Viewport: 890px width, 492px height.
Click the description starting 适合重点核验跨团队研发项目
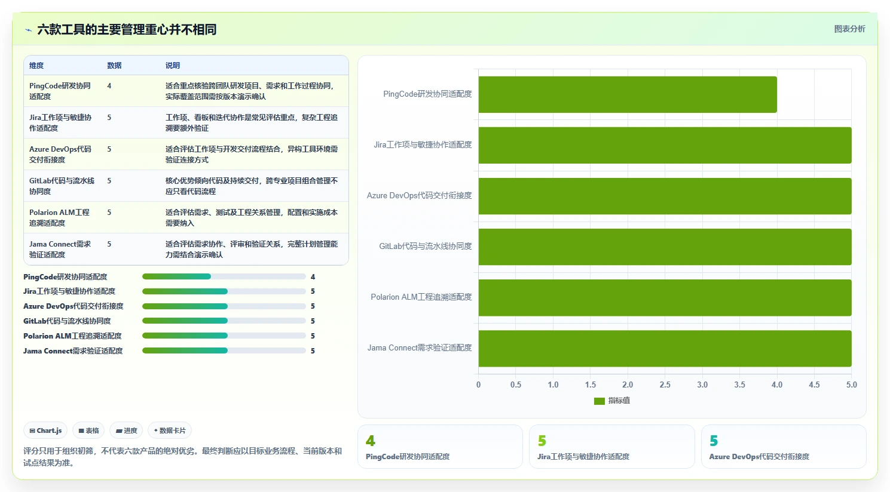click(x=252, y=91)
